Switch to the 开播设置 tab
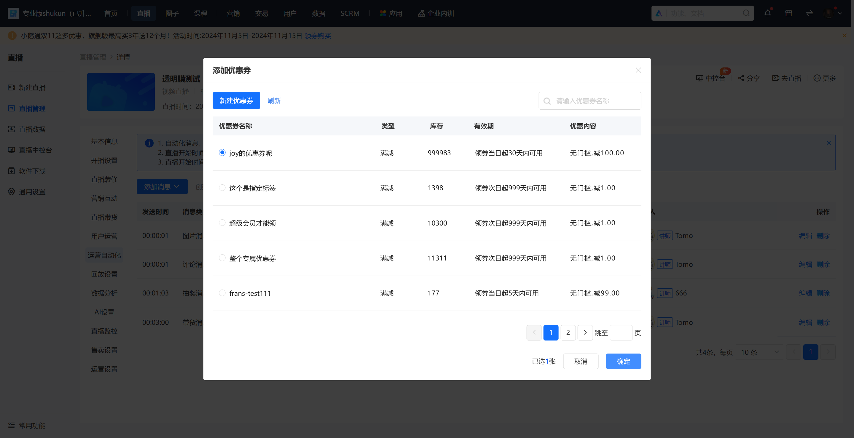 tap(104, 160)
